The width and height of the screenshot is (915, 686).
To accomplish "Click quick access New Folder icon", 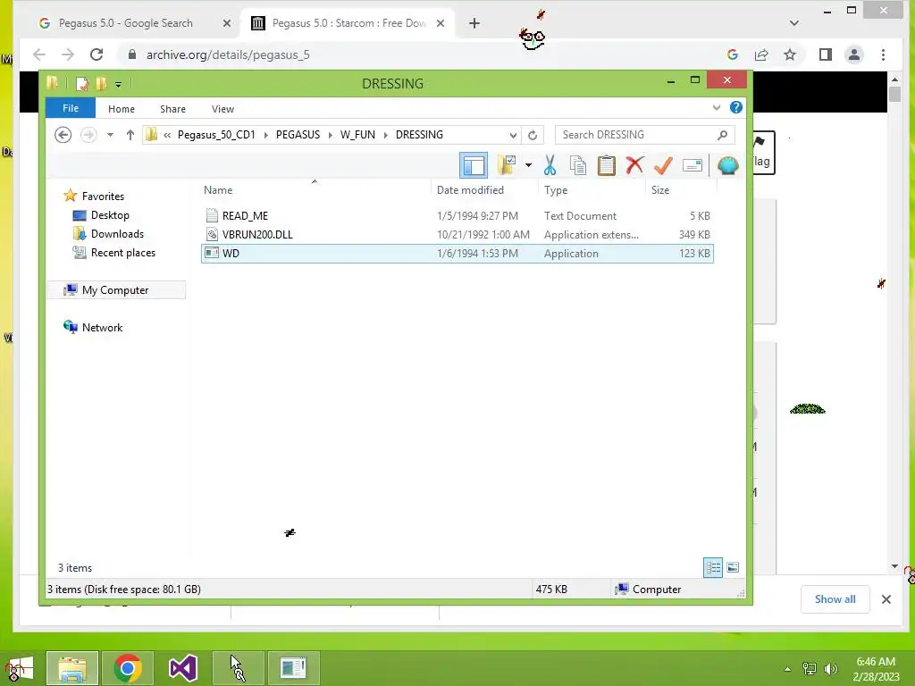I will tap(102, 84).
